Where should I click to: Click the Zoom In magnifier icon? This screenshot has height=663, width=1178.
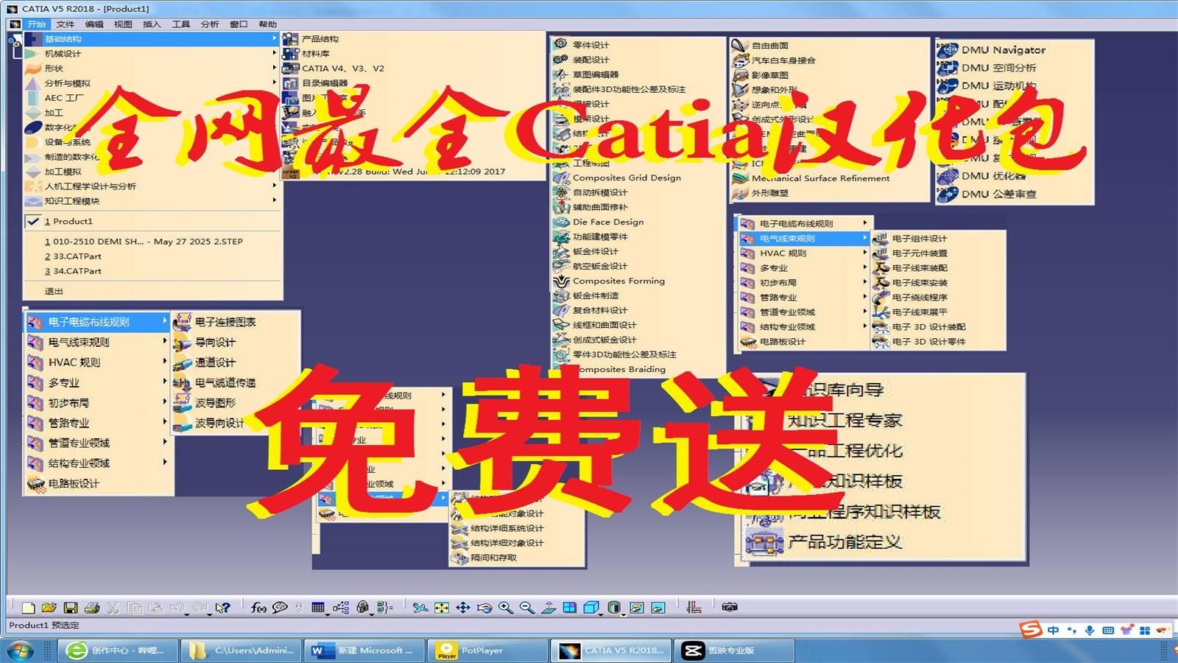coord(505,608)
